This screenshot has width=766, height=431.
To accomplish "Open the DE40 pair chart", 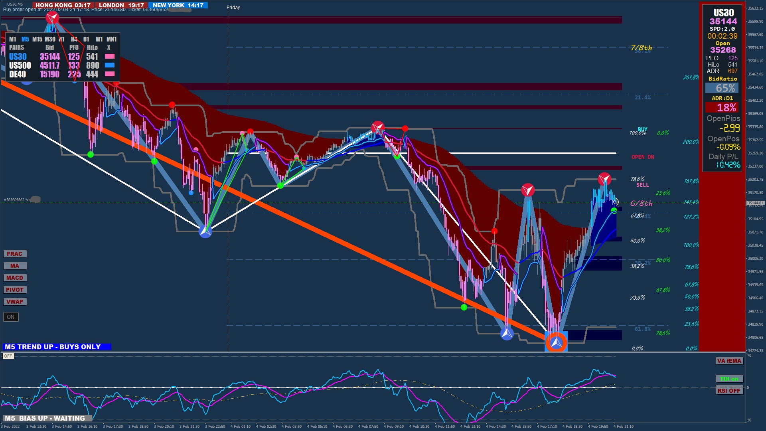I will (x=18, y=74).
